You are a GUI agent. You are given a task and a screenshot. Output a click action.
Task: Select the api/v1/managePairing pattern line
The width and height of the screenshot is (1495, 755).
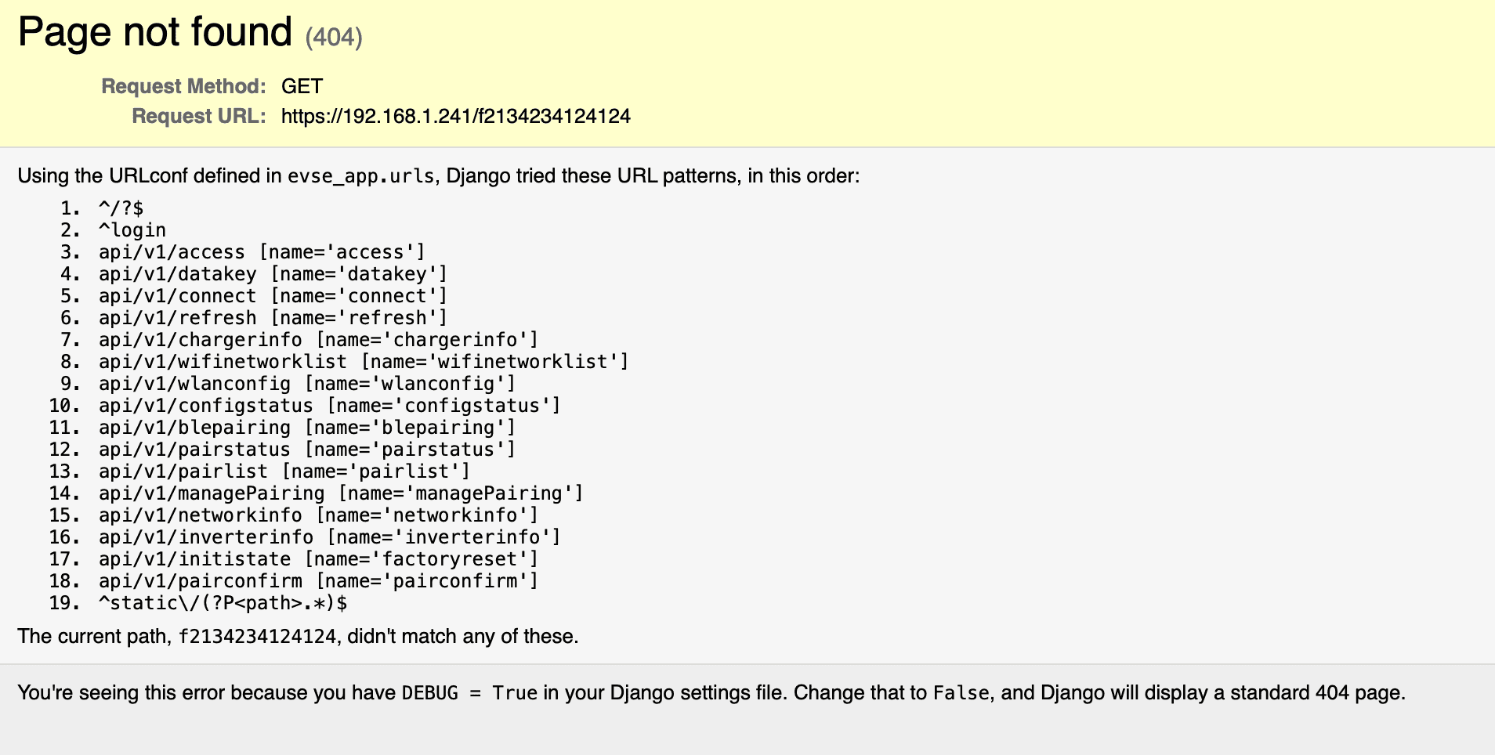pyautogui.click(x=341, y=493)
